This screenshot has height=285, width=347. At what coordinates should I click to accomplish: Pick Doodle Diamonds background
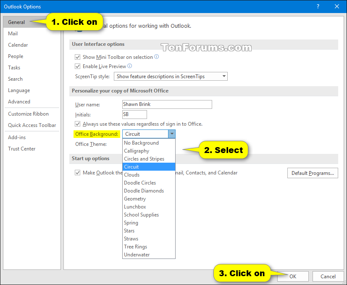click(149, 191)
